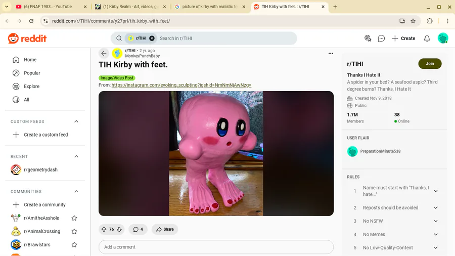Click the address bar URL

[x=111, y=21]
